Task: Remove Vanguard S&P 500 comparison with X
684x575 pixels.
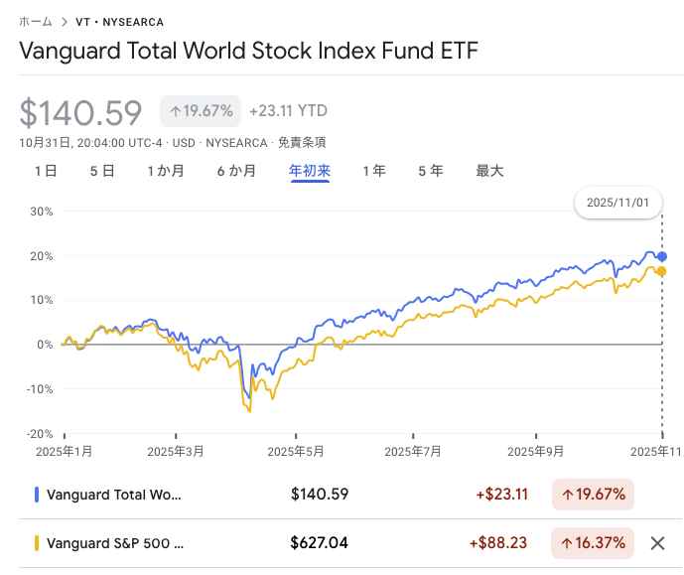Action: point(656,543)
